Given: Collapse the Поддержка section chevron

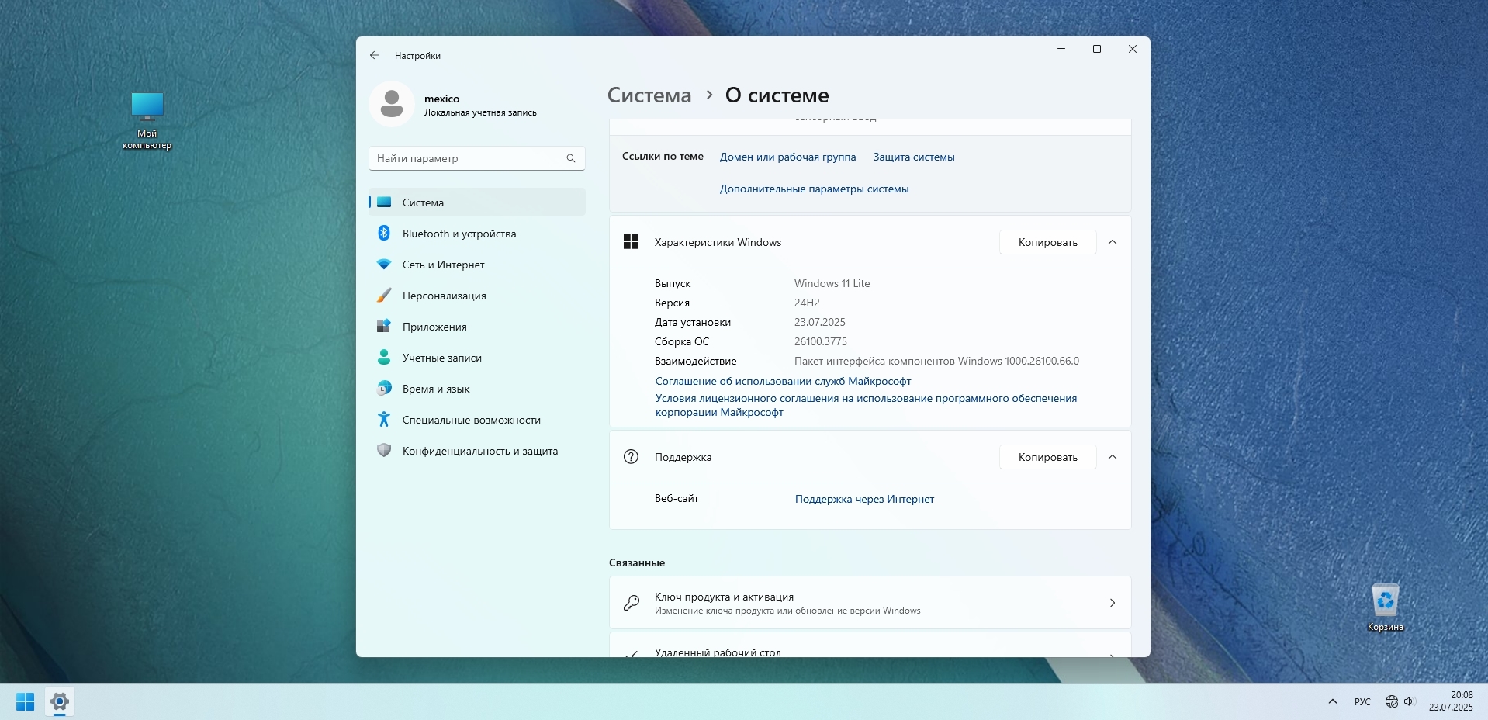Looking at the screenshot, I should coord(1113,457).
